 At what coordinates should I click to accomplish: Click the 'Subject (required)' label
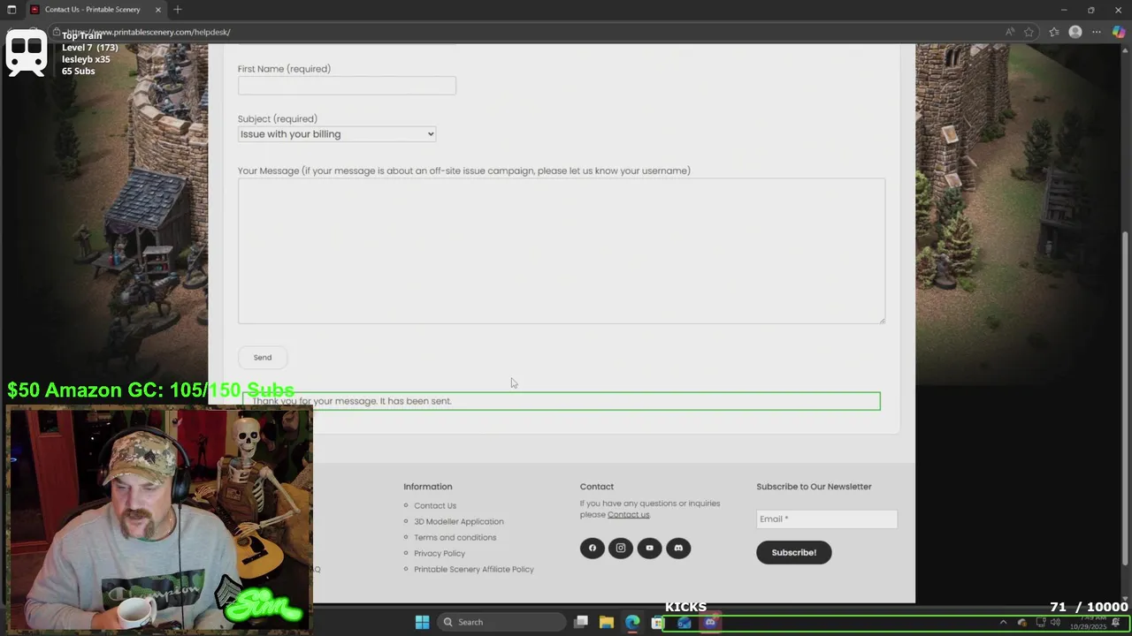277,119
